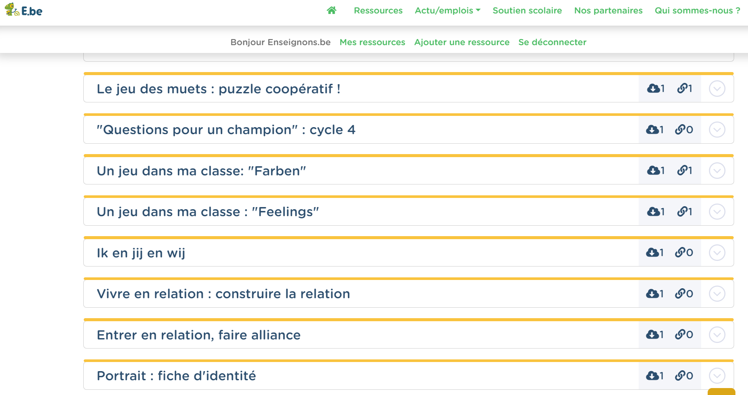
Task: Expand 'Ik en jij en wij' row
Action: [717, 253]
